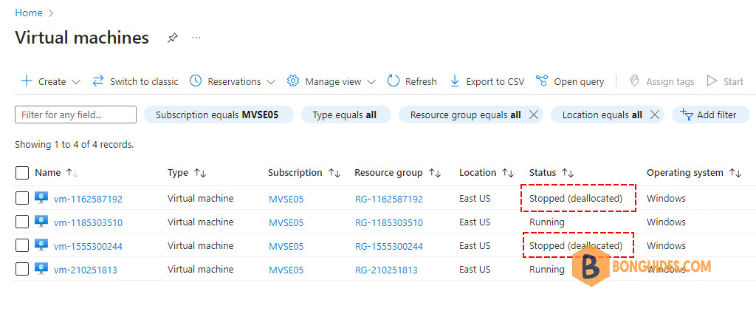Sort by Subscription column arrows
Screen dimensions: 756x314
[334, 173]
